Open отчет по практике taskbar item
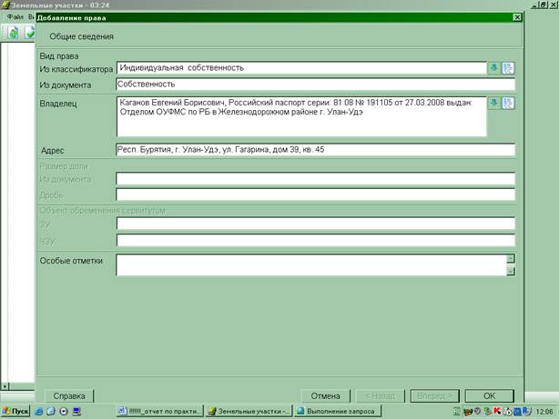Viewport: 559px width, 419px height. [x=160, y=411]
